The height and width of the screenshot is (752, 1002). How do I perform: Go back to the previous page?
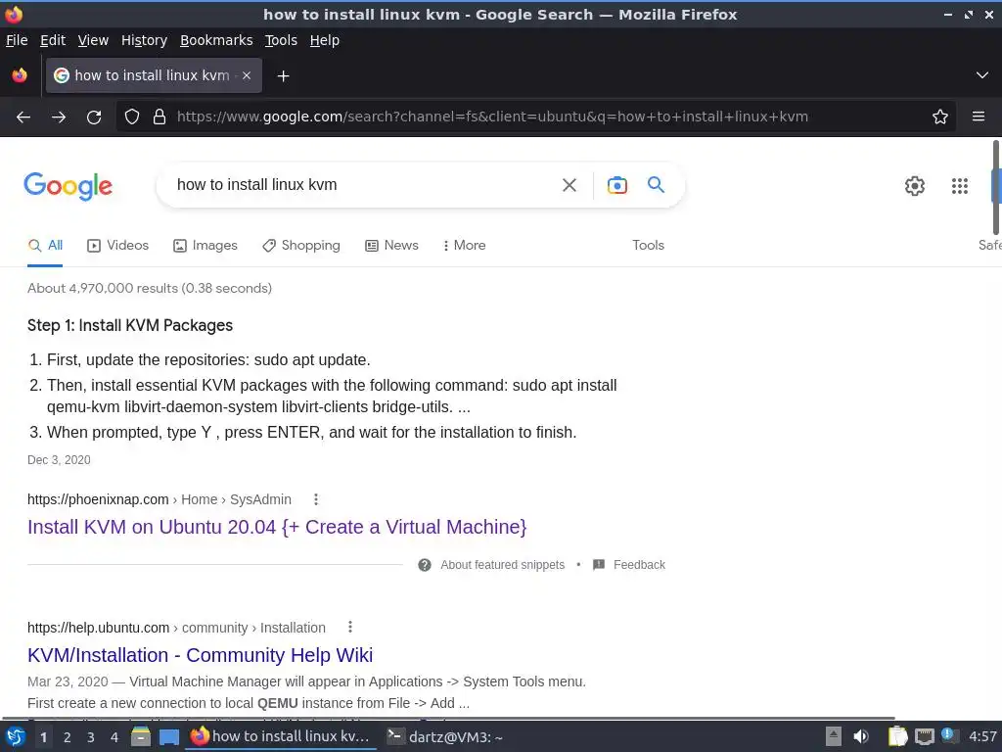[x=23, y=117]
